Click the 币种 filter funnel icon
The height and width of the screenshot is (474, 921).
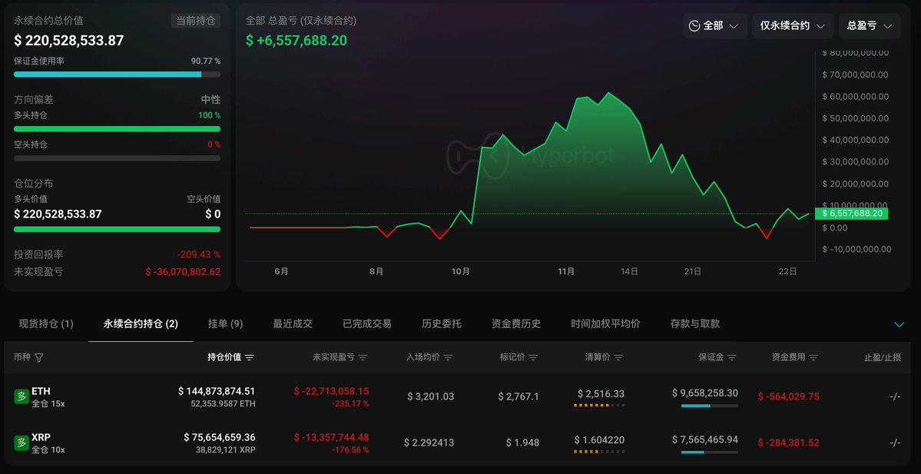pos(39,358)
